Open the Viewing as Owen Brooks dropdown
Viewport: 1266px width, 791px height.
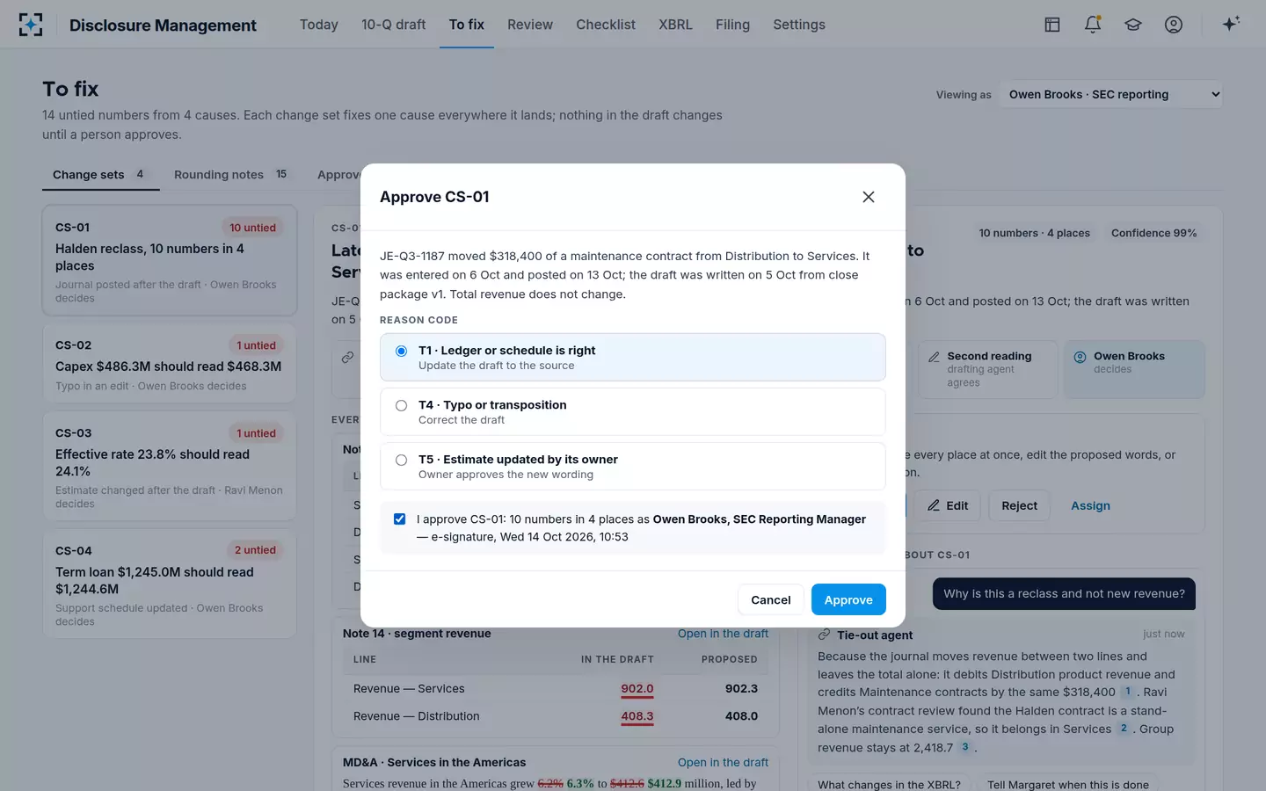pos(1112,94)
